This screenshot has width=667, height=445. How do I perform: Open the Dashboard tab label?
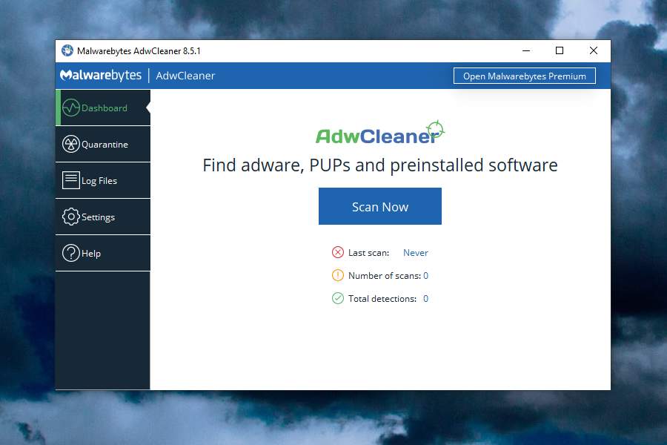point(104,108)
